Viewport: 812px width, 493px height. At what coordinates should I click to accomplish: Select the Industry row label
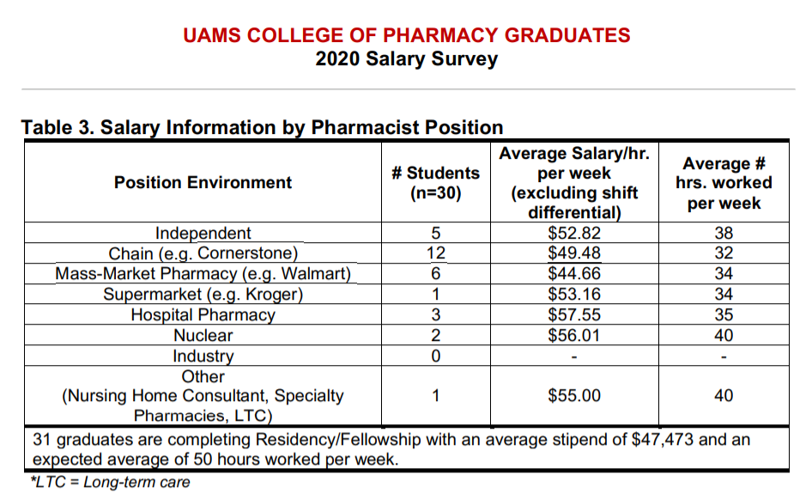(203, 356)
